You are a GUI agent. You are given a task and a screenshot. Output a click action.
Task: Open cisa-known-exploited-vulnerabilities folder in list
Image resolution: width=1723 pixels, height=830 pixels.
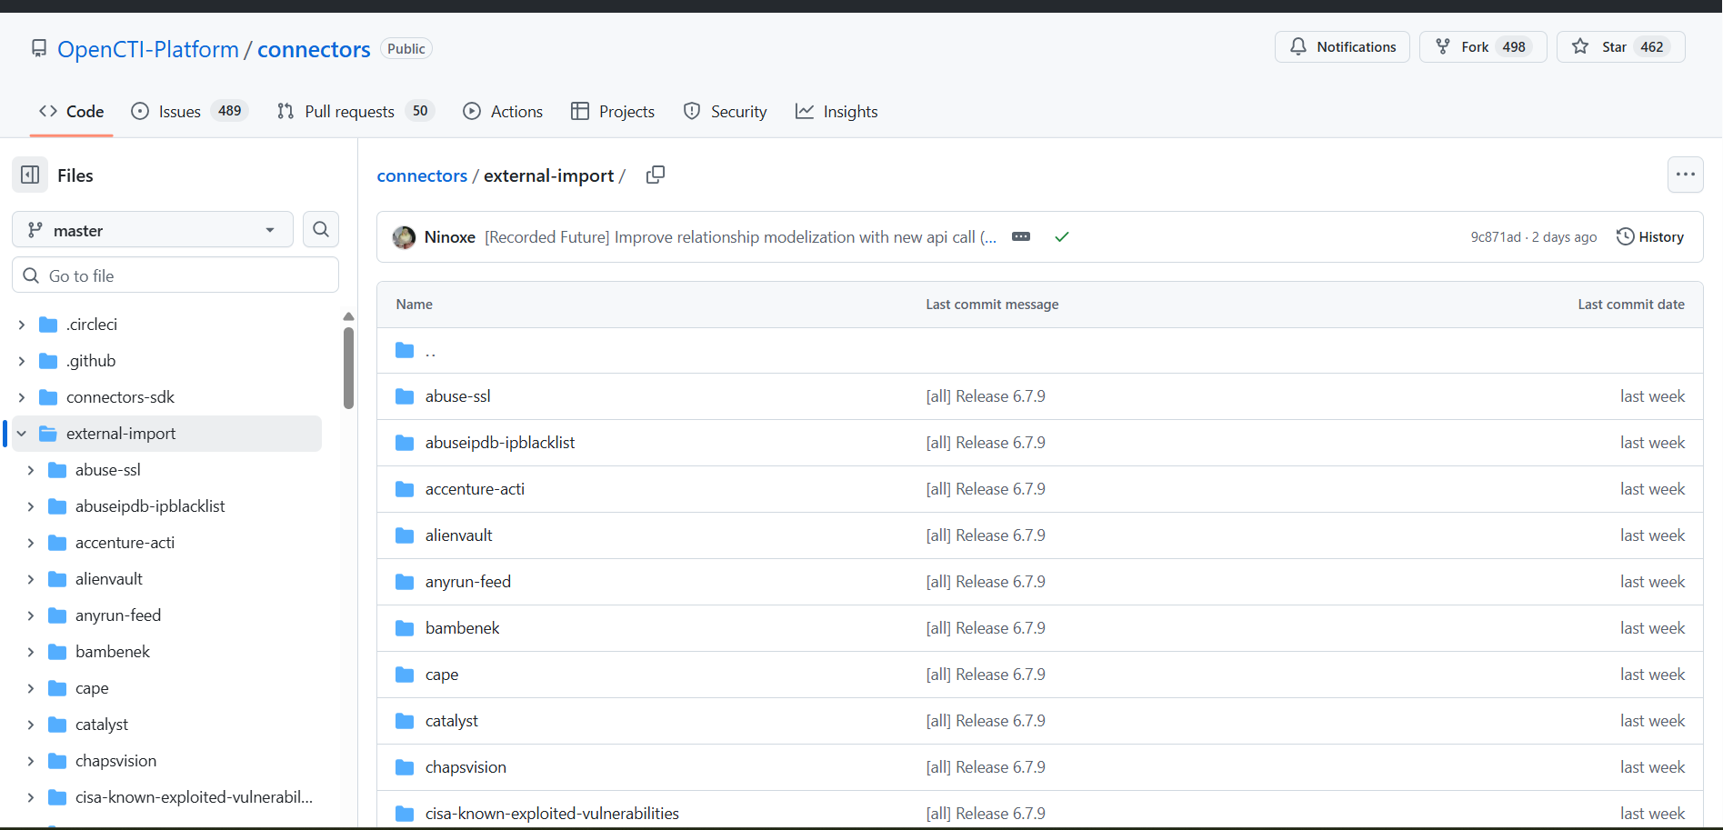tap(552, 814)
